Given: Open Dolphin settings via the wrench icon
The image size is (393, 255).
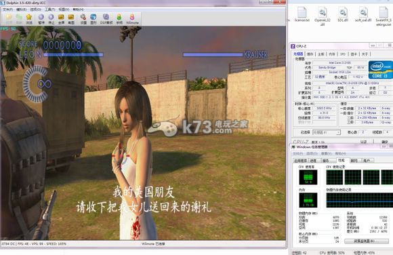Looking at the screenshot, I should coord(83,18).
